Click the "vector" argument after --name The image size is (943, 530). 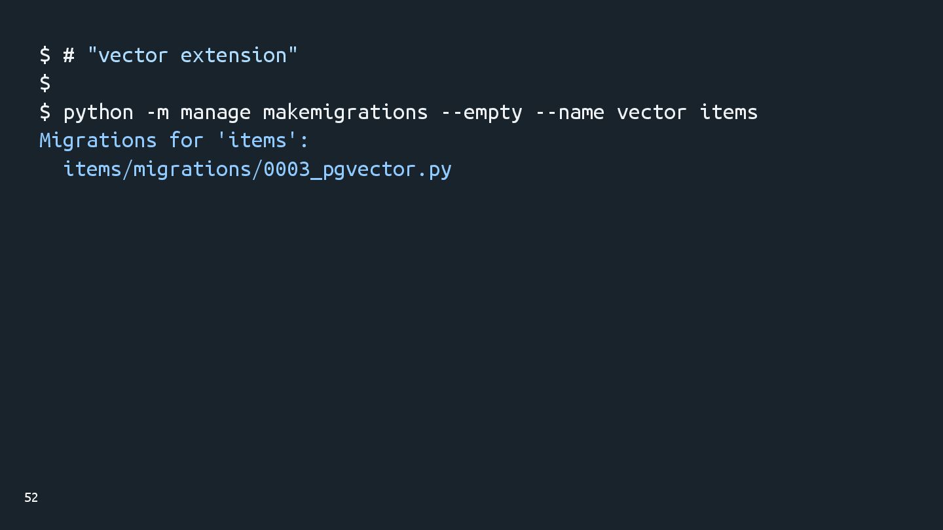point(652,112)
